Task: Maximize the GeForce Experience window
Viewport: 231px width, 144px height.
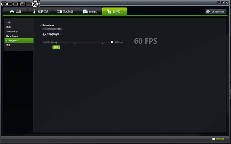Action: click(x=223, y=3)
